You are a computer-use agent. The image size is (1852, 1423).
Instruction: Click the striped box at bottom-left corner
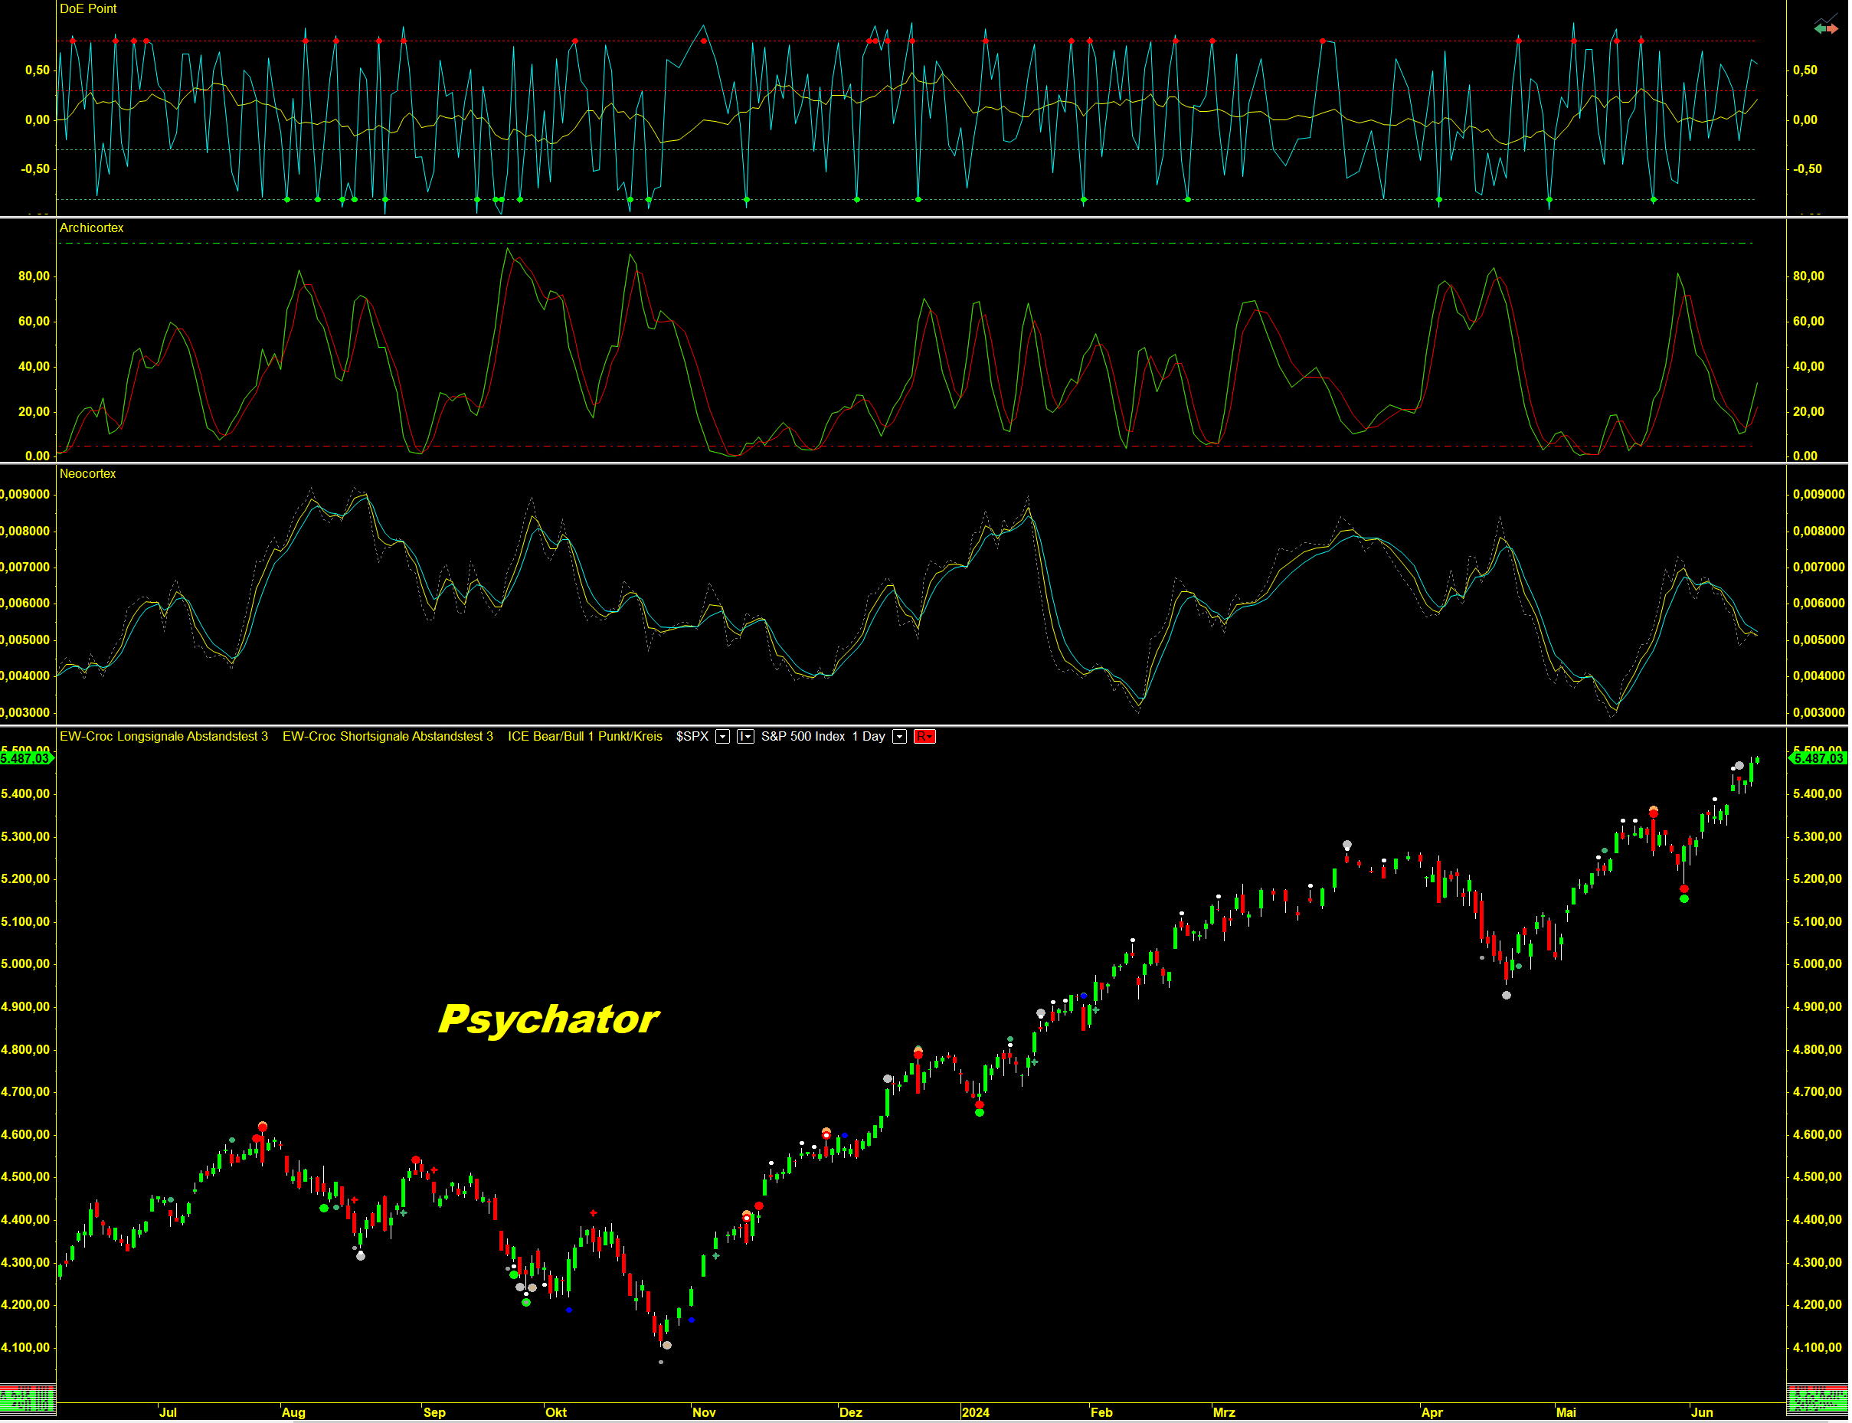[28, 1398]
